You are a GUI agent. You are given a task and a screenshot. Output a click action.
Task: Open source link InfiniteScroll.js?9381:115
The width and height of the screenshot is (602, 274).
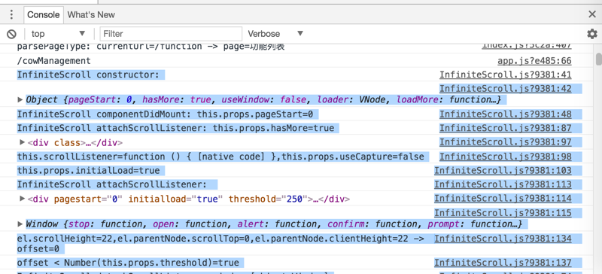point(503,213)
